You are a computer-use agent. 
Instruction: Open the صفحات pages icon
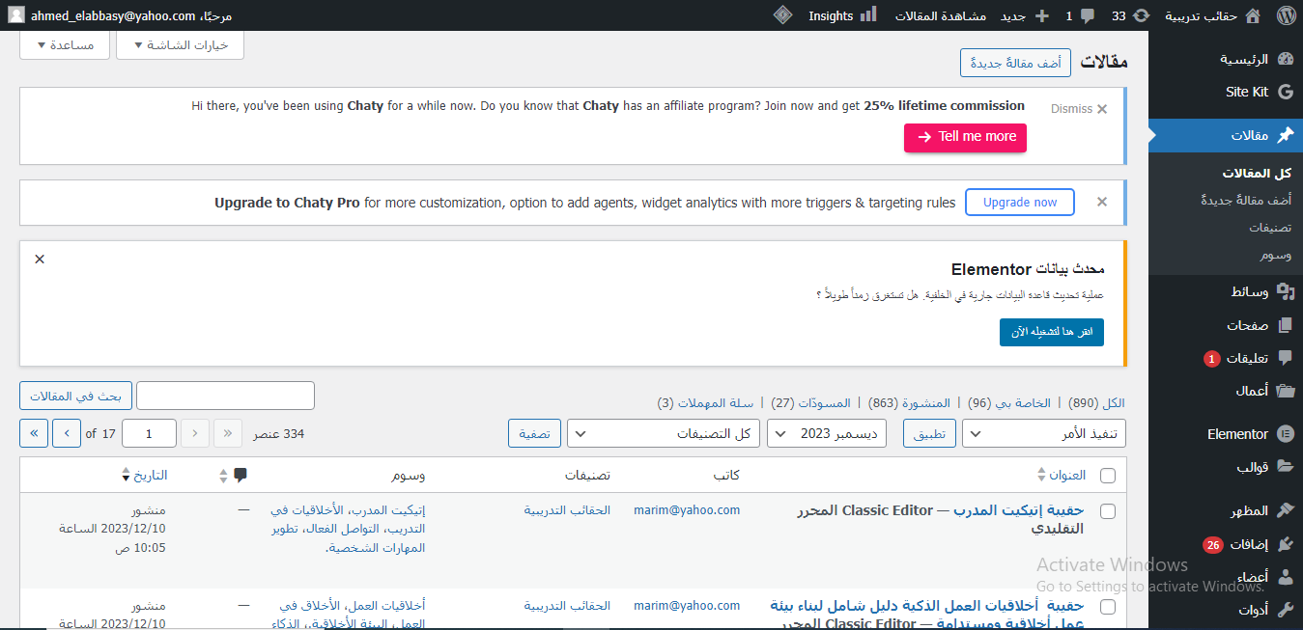[x=1285, y=325]
